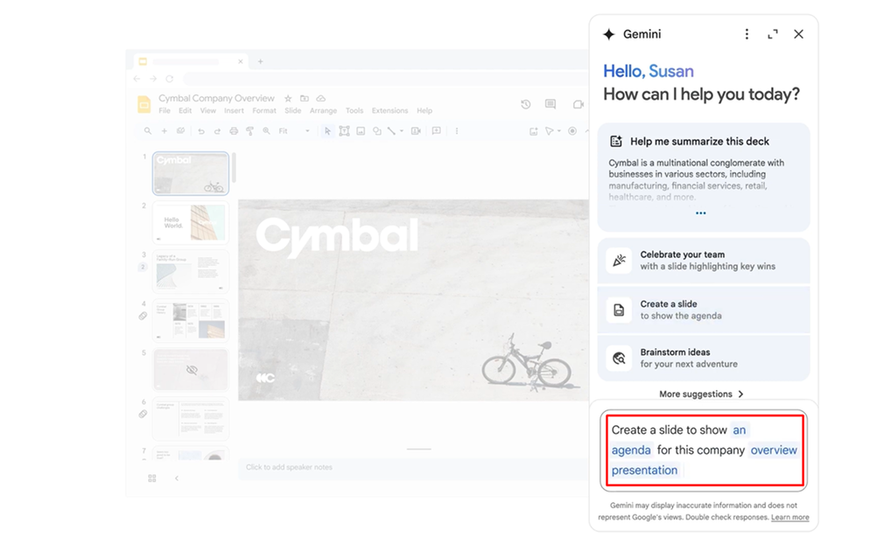Click the Gemini prompt input box
Screen dimensions: 884x538
(704, 450)
